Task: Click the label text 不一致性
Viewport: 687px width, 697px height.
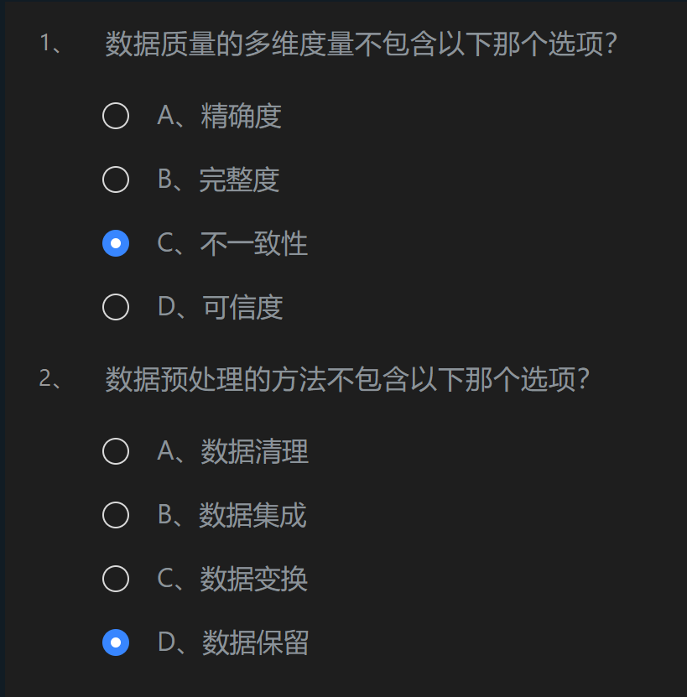Action: pyautogui.click(x=254, y=244)
